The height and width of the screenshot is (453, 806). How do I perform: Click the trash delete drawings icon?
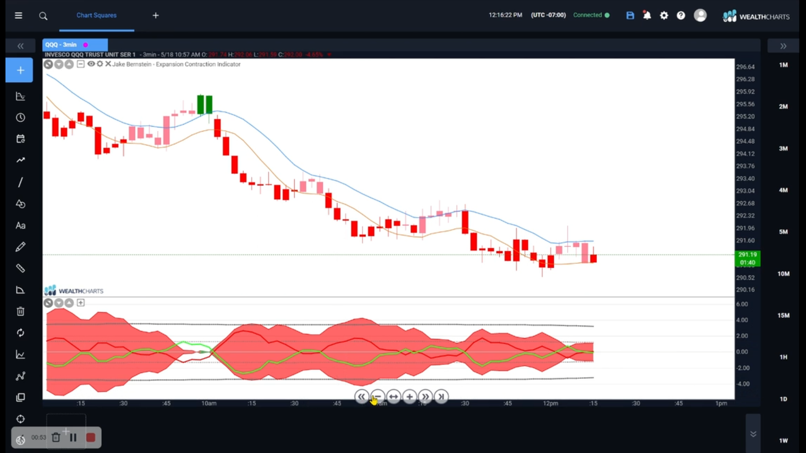[x=20, y=311]
